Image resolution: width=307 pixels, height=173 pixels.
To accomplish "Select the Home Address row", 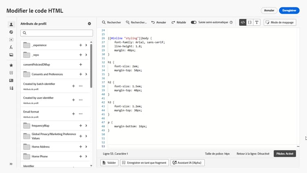I will pyautogui.click(x=55, y=146).
